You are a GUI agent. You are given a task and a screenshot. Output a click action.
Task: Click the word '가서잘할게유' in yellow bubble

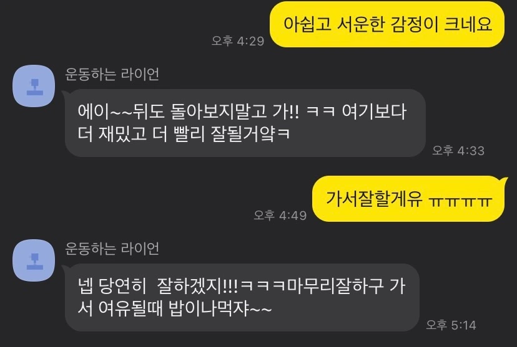pyautogui.click(x=374, y=199)
